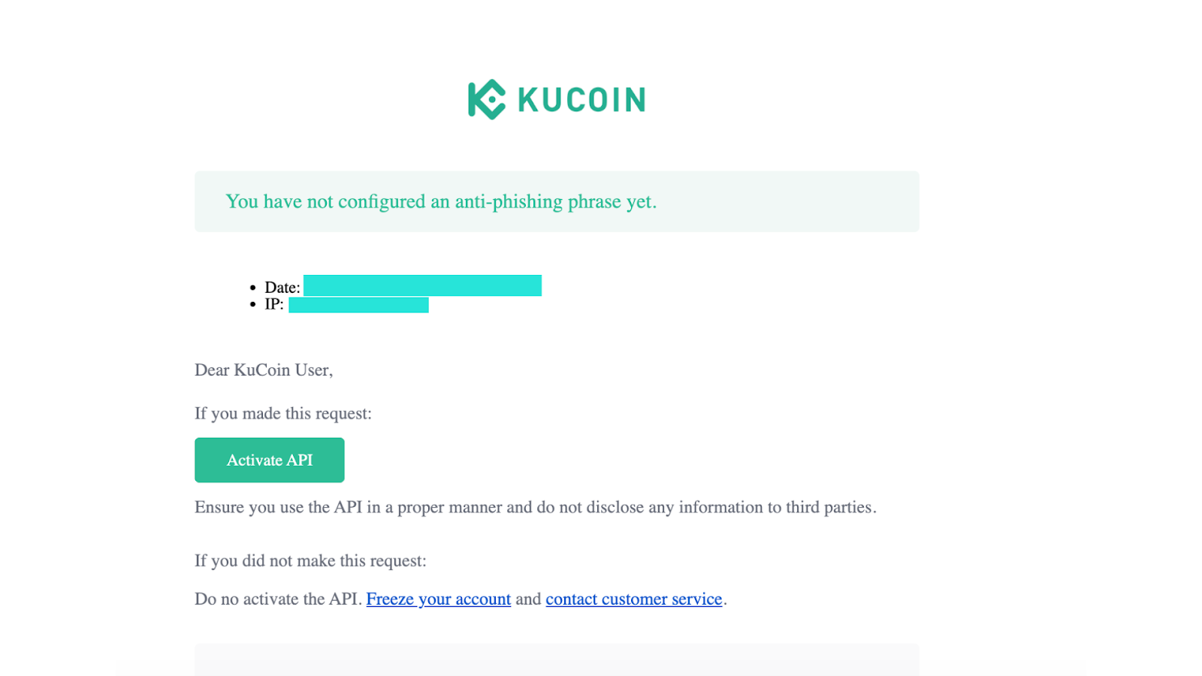The image size is (1202, 676).
Task: Select the anti-phishing phrase warning message
Action: coord(441,201)
